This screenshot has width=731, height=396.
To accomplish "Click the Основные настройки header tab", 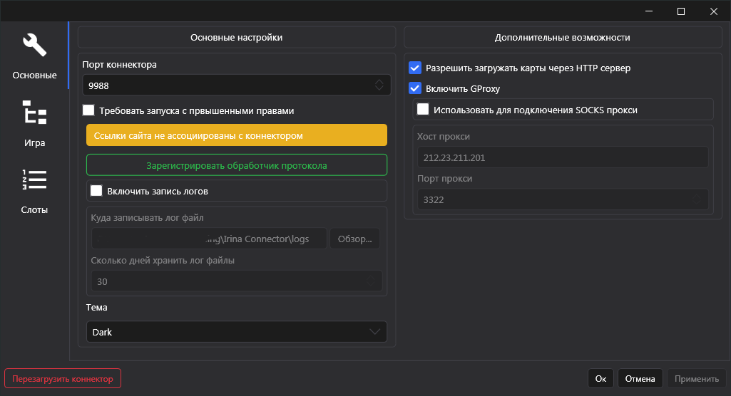I will click(236, 38).
